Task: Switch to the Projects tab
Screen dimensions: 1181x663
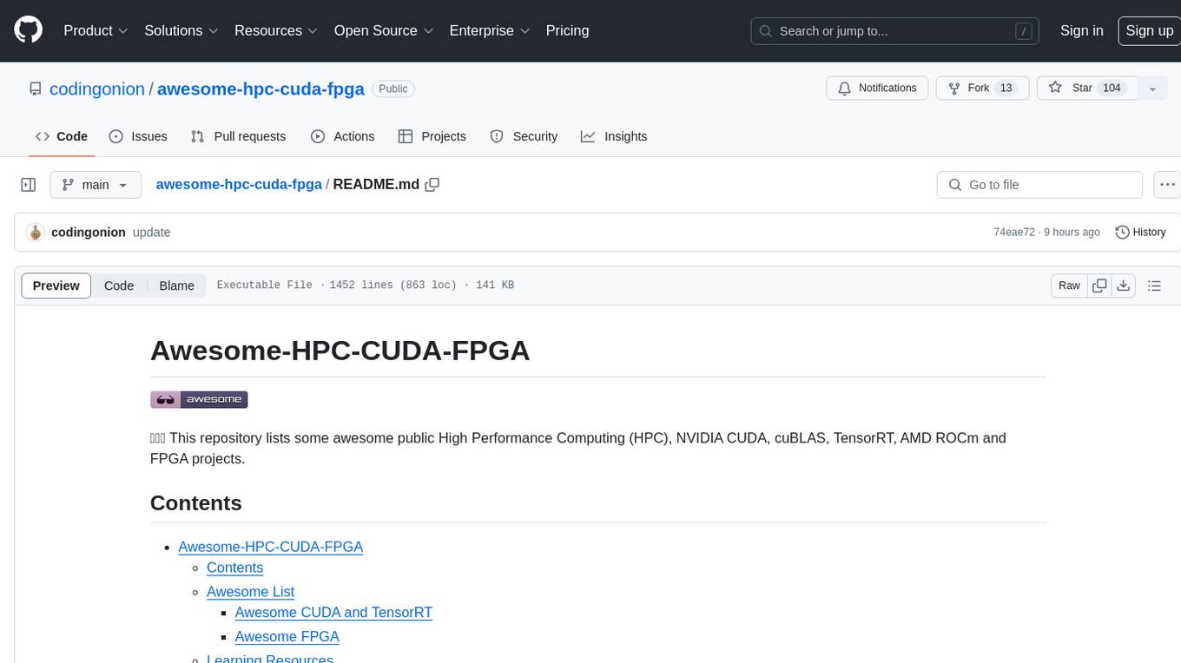Action: tap(432, 136)
